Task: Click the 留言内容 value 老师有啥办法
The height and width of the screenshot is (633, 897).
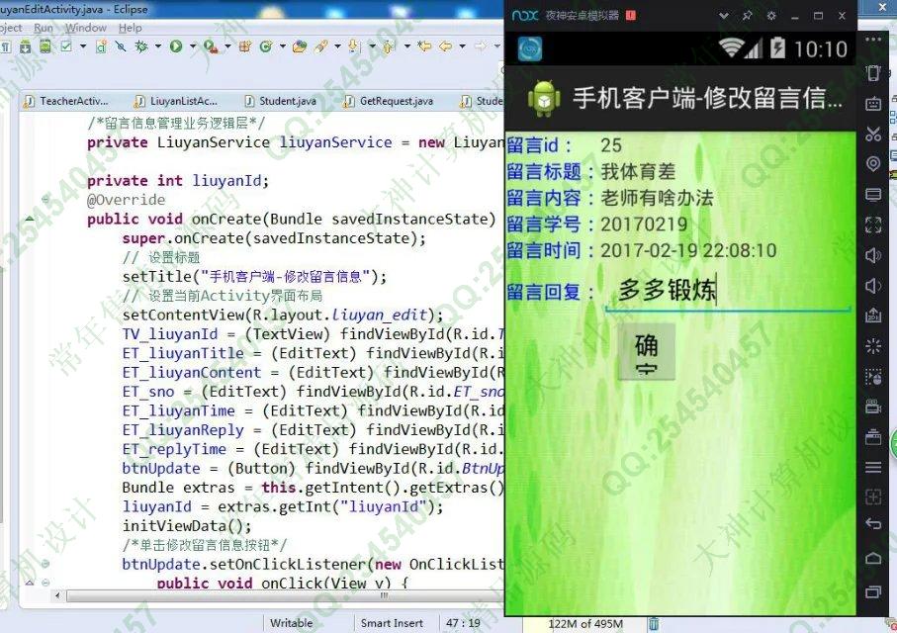Action: pyautogui.click(x=657, y=198)
